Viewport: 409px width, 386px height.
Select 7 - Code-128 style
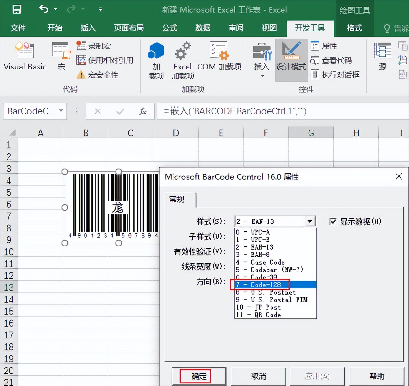[276, 285]
